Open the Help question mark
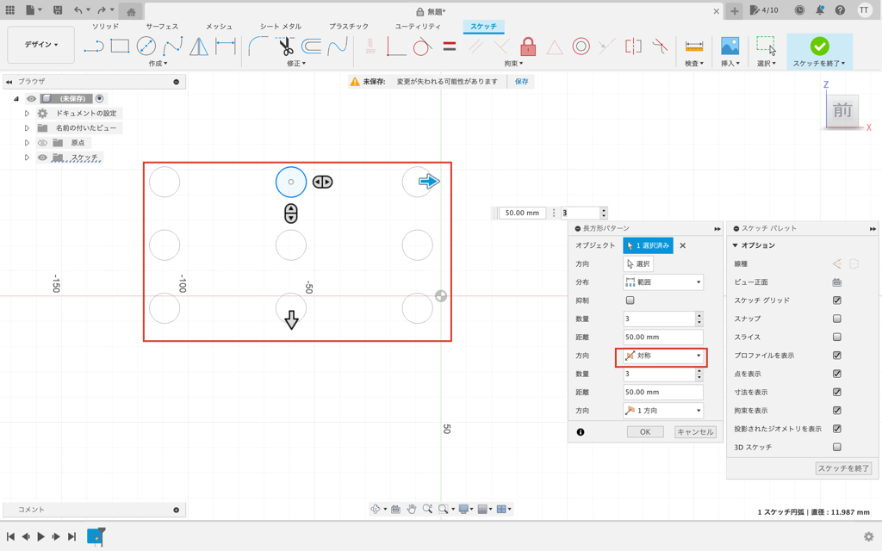The image size is (882, 551). tap(840, 10)
